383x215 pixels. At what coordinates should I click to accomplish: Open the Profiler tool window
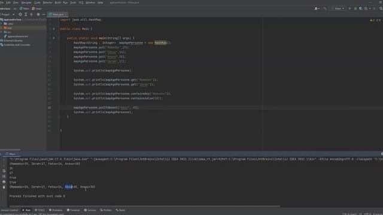coord(106,210)
